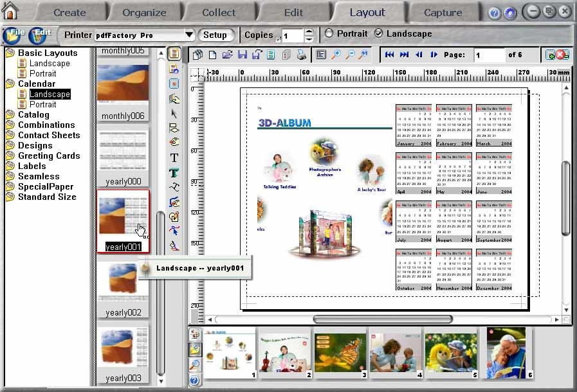The width and height of the screenshot is (577, 392).
Task: Expand the SpecialPaper folder
Action: (x=40, y=187)
